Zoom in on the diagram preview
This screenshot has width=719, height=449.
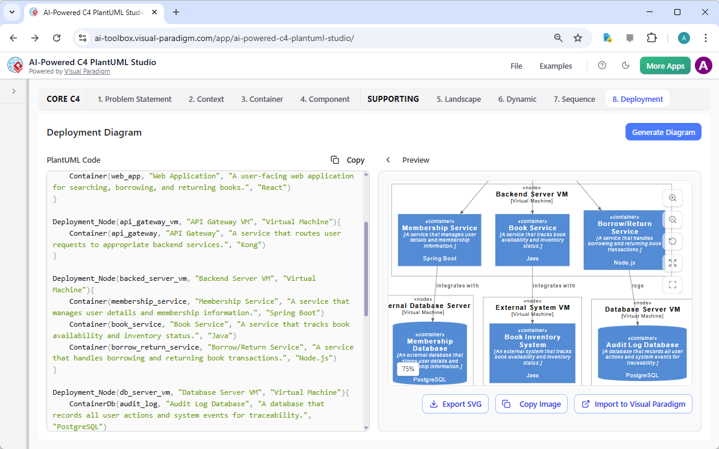pyautogui.click(x=672, y=198)
